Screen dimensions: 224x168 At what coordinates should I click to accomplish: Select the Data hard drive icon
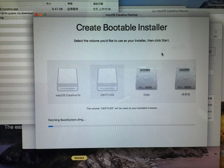(146, 79)
